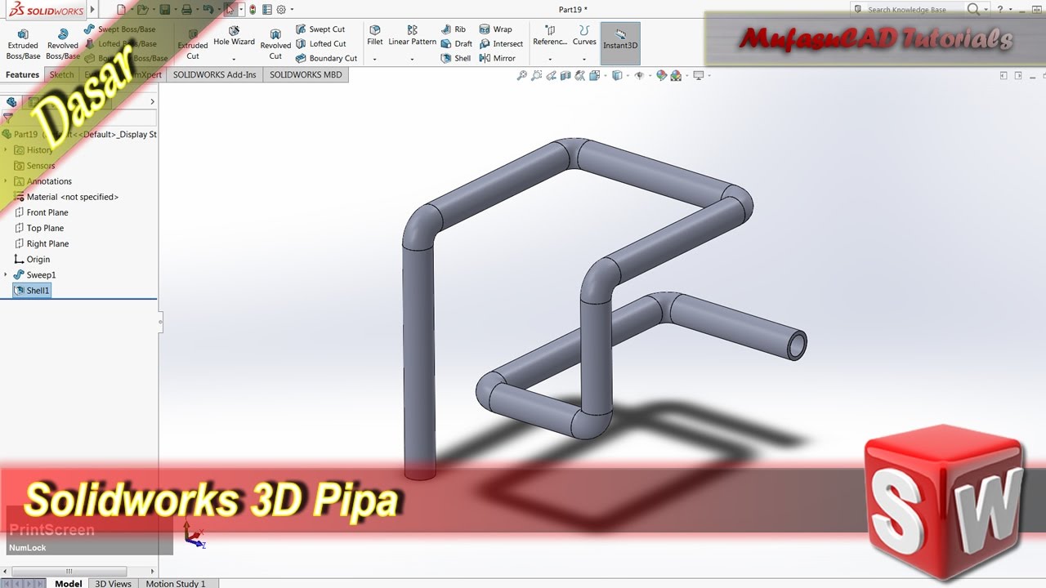Image resolution: width=1046 pixels, height=588 pixels.
Task: Click the Edit Appearance icon
Action: pyautogui.click(x=661, y=76)
